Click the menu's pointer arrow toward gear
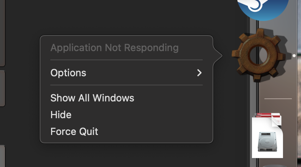Image resolution: width=301 pixels, height=167 pixels. point(218,56)
